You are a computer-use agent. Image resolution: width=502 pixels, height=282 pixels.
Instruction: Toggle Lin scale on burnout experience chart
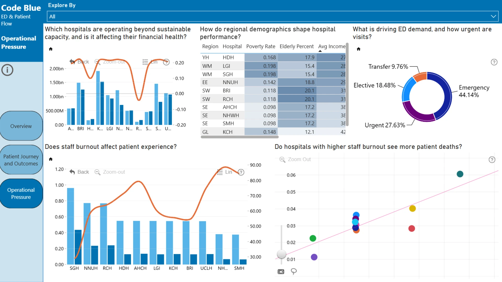pos(225,172)
